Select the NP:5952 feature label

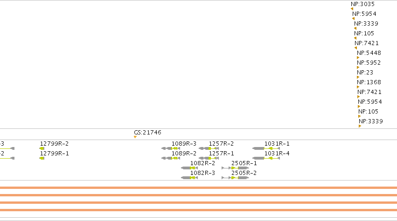[369, 63]
